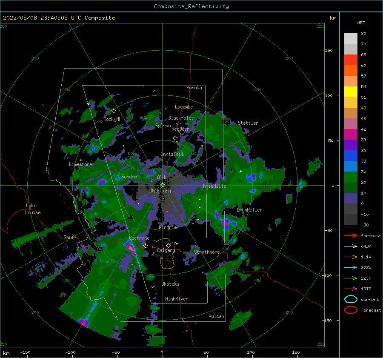Screen dimensions: 383x358
Task: Click the Banff label
Action: point(70,237)
